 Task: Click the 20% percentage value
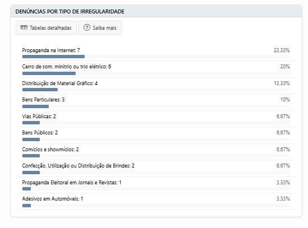tap(285, 67)
